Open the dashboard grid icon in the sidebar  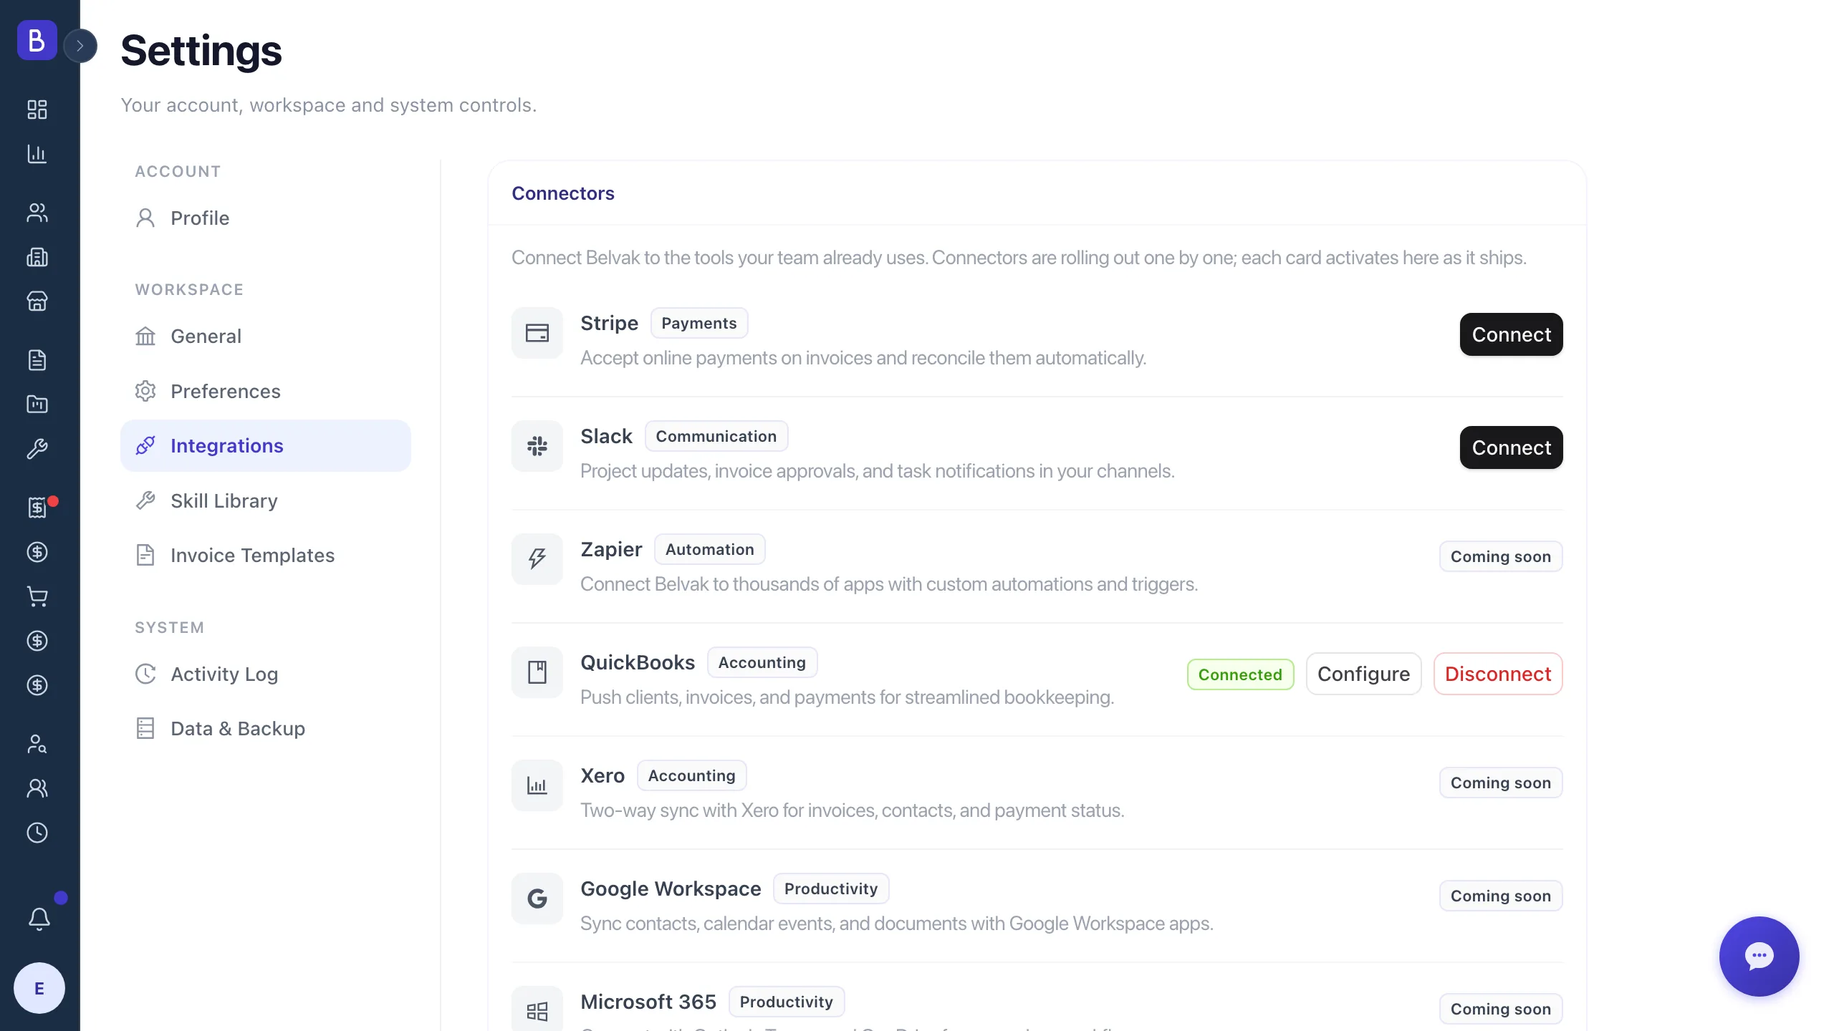37,110
